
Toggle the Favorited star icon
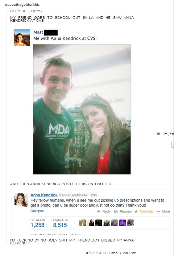(x=136, y=211)
